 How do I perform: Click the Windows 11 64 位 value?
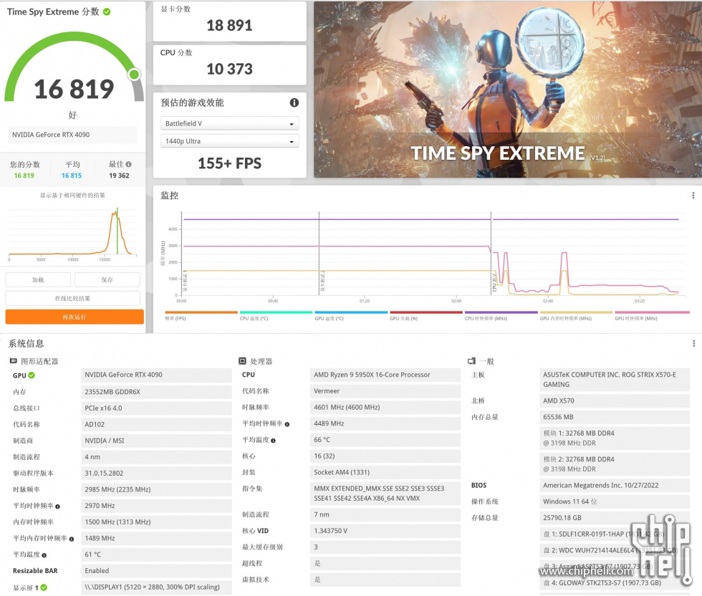pos(615,501)
